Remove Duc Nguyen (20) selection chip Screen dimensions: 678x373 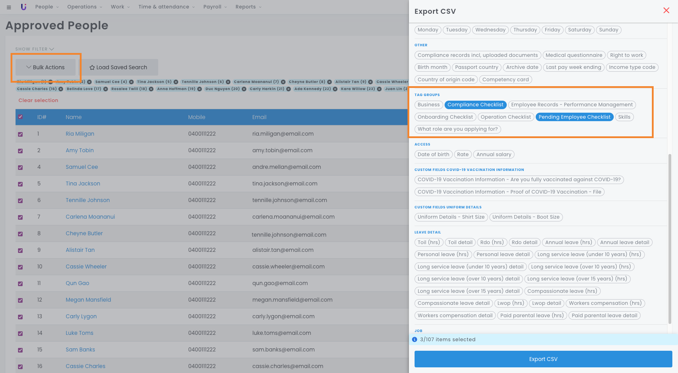coord(244,89)
